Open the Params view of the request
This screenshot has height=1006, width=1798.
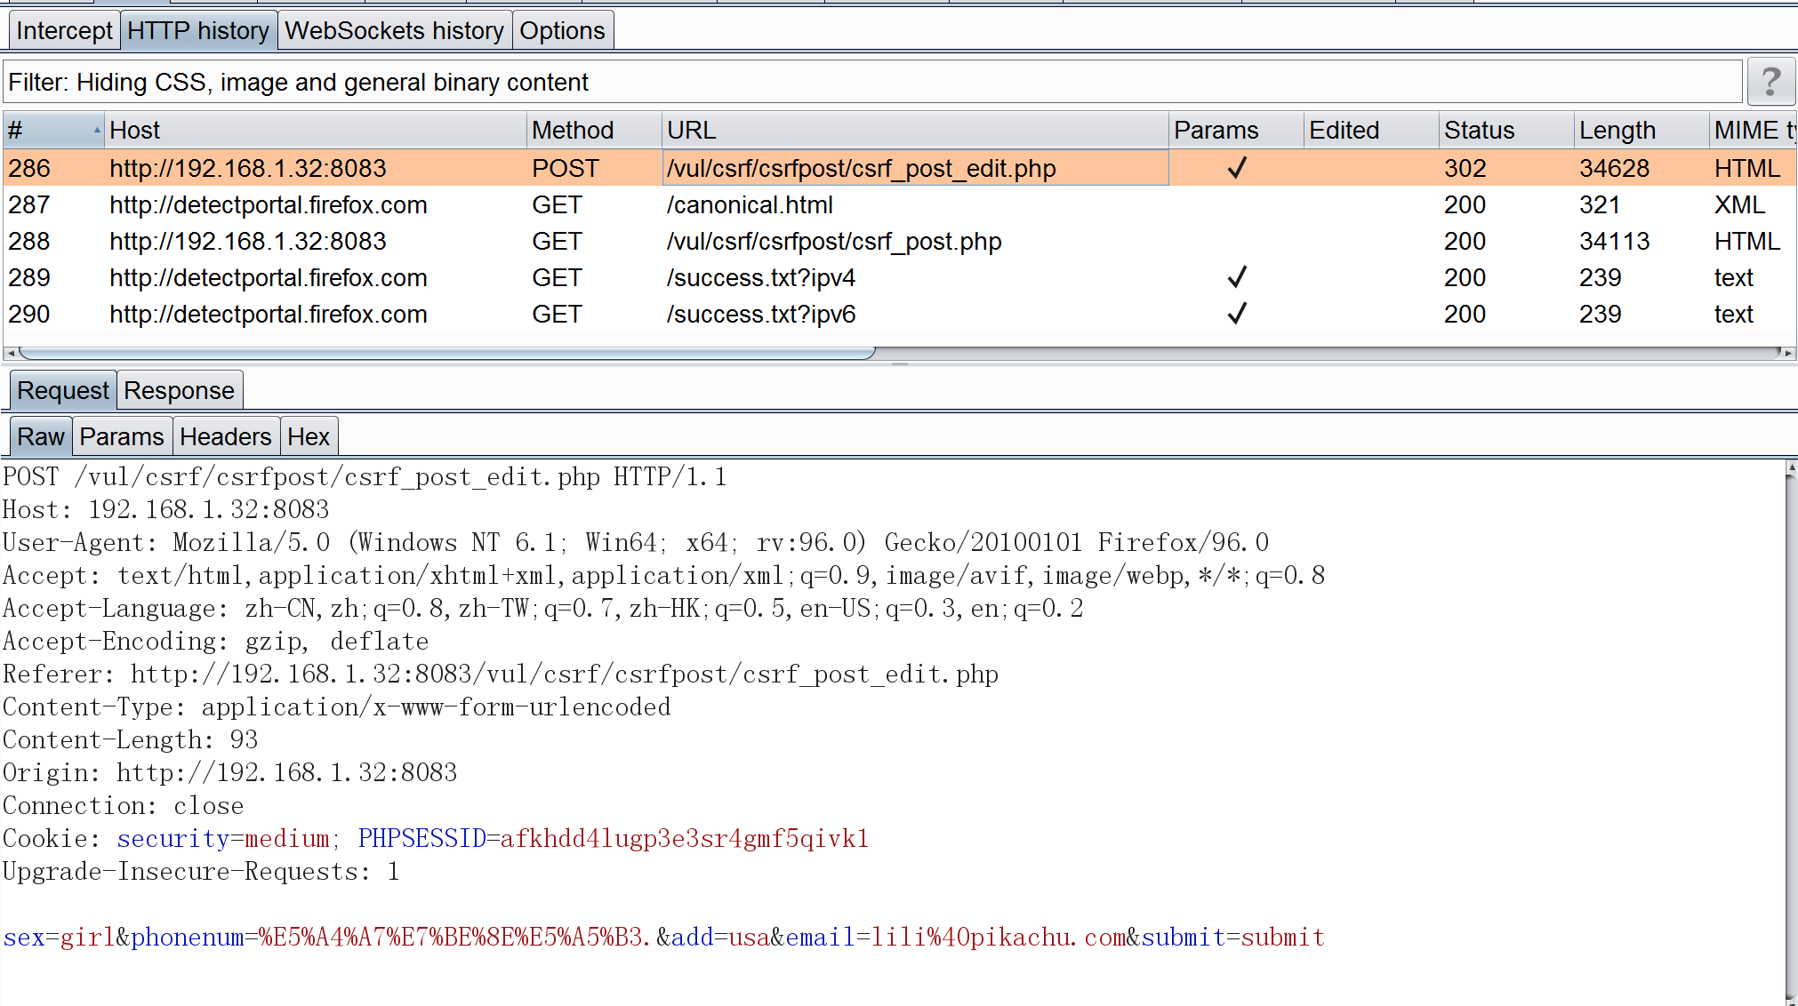122,435
